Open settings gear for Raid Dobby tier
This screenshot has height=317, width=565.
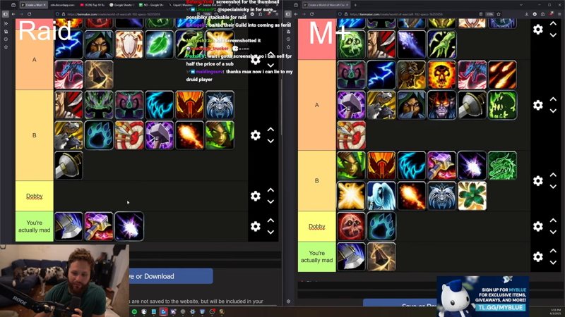pos(256,196)
